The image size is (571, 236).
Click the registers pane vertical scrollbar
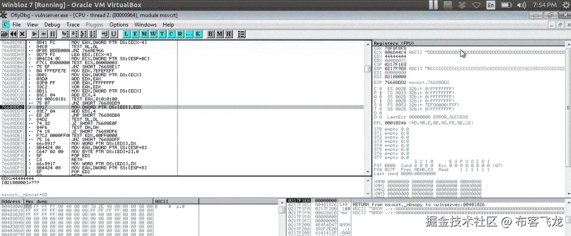pos(568,119)
